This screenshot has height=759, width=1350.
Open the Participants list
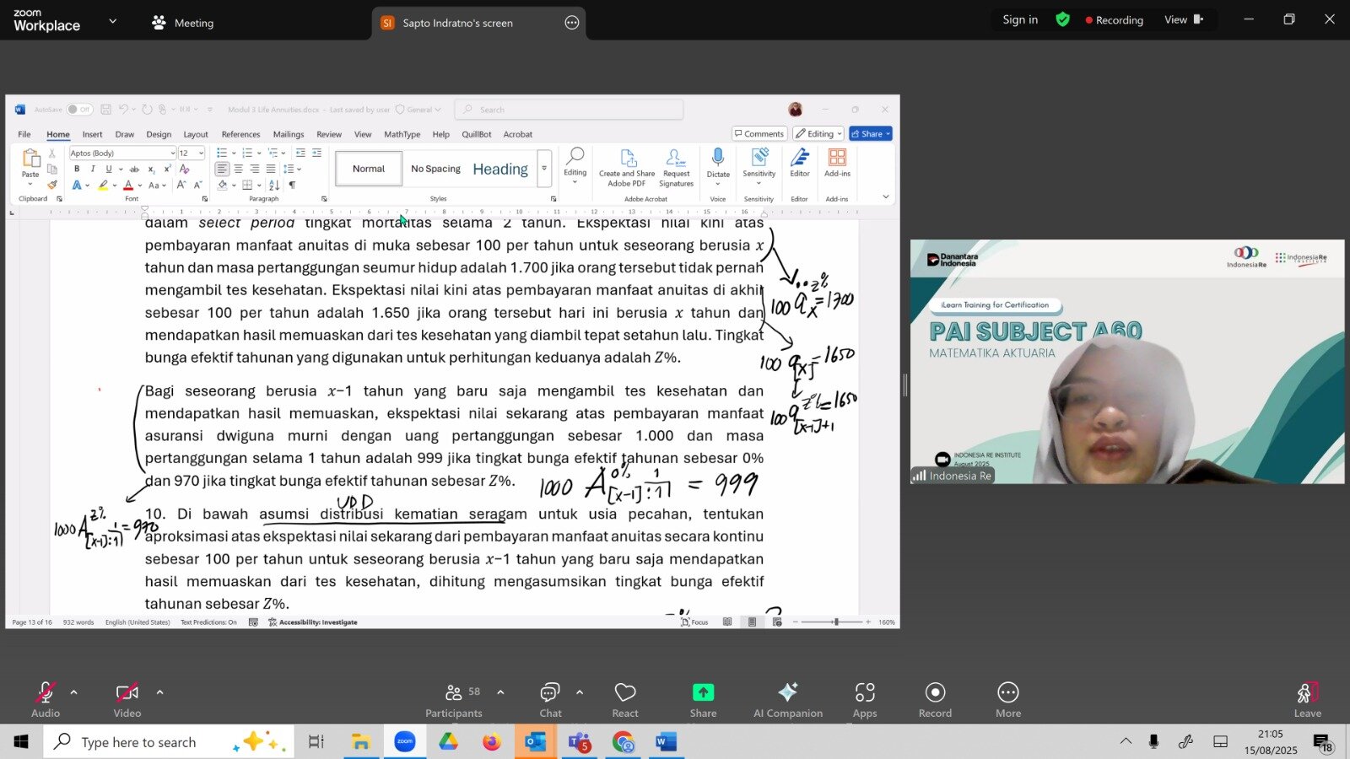tap(454, 693)
